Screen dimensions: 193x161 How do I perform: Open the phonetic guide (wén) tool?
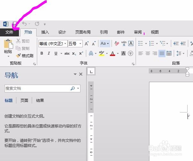tap(124, 43)
